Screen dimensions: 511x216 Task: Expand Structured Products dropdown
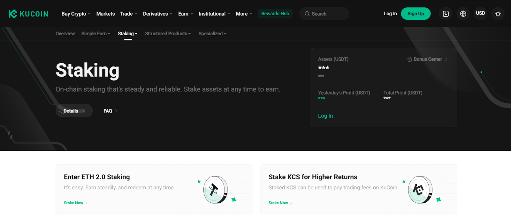click(x=168, y=34)
